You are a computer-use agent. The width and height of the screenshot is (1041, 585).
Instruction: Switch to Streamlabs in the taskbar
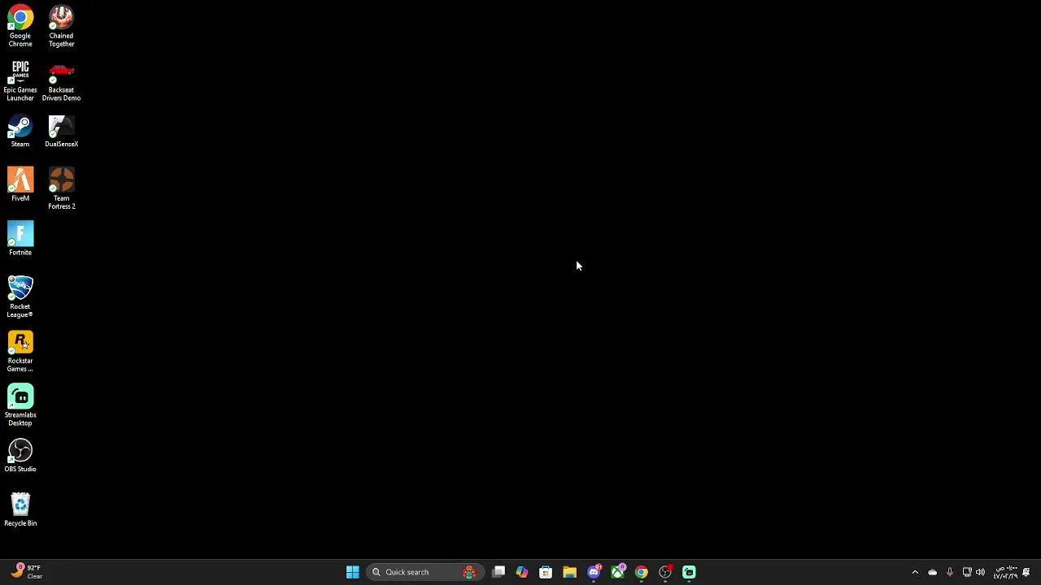tap(689, 572)
